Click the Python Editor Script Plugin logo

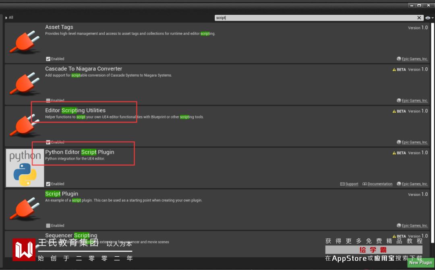25,168
